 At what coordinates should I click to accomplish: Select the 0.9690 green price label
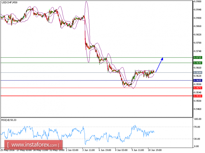tap(198, 63)
